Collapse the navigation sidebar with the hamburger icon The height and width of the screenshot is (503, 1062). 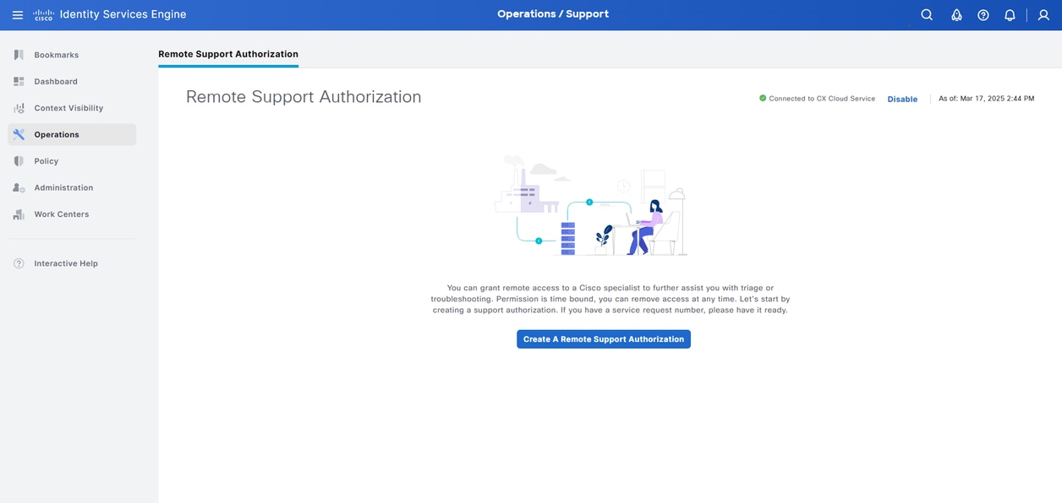click(x=17, y=14)
